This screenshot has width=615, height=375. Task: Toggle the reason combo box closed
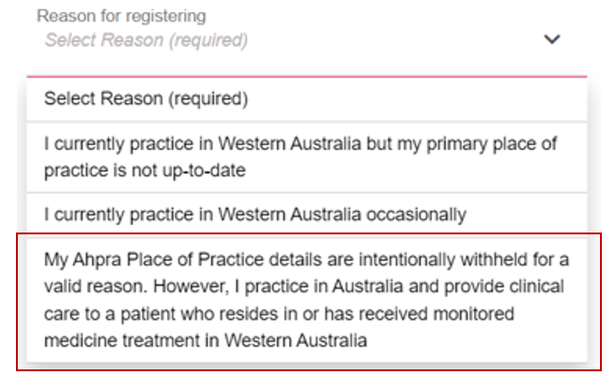pos(553,39)
